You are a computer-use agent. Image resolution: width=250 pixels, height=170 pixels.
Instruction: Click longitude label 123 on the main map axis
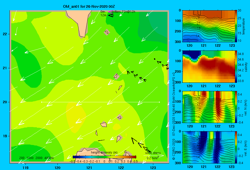click(153, 167)
